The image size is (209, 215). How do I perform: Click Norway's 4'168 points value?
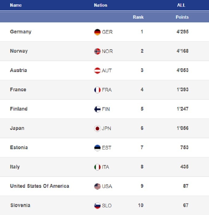(182, 51)
